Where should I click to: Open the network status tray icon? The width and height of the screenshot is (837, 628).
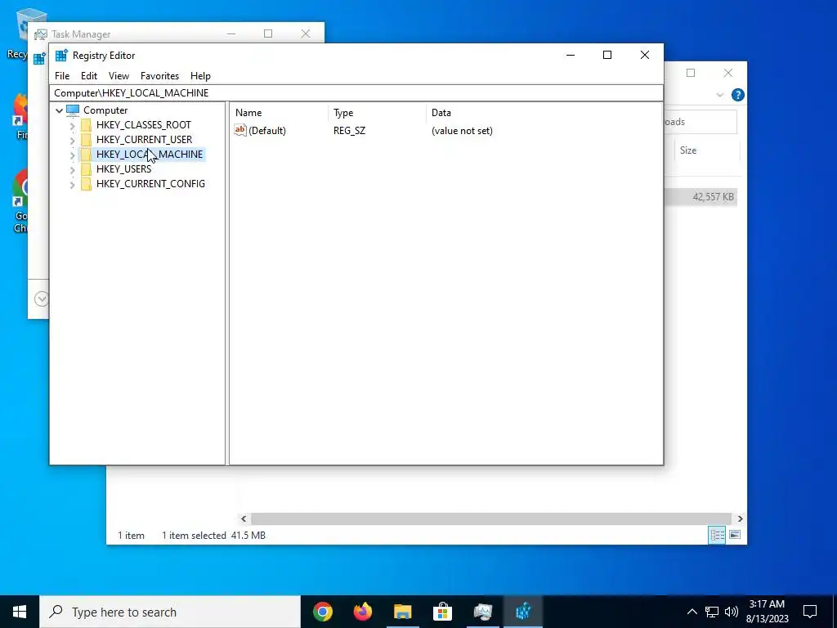point(712,612)
